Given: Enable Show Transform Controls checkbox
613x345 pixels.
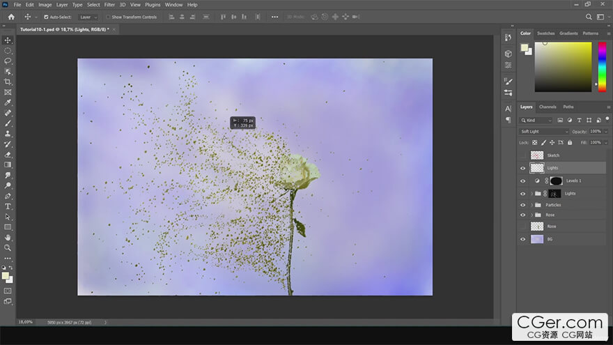Looking at the screenshot, I should tap(108, 17).
